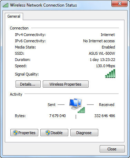Click the Speed value 130.0 Mbps
The image size is (130, 158).
click(106, 66)
